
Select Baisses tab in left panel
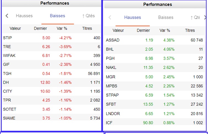point(57,16)
